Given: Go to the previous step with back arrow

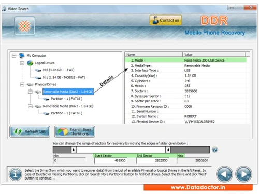Looking at the screenshot, I should pyautogui.click(x=224, y=174).
